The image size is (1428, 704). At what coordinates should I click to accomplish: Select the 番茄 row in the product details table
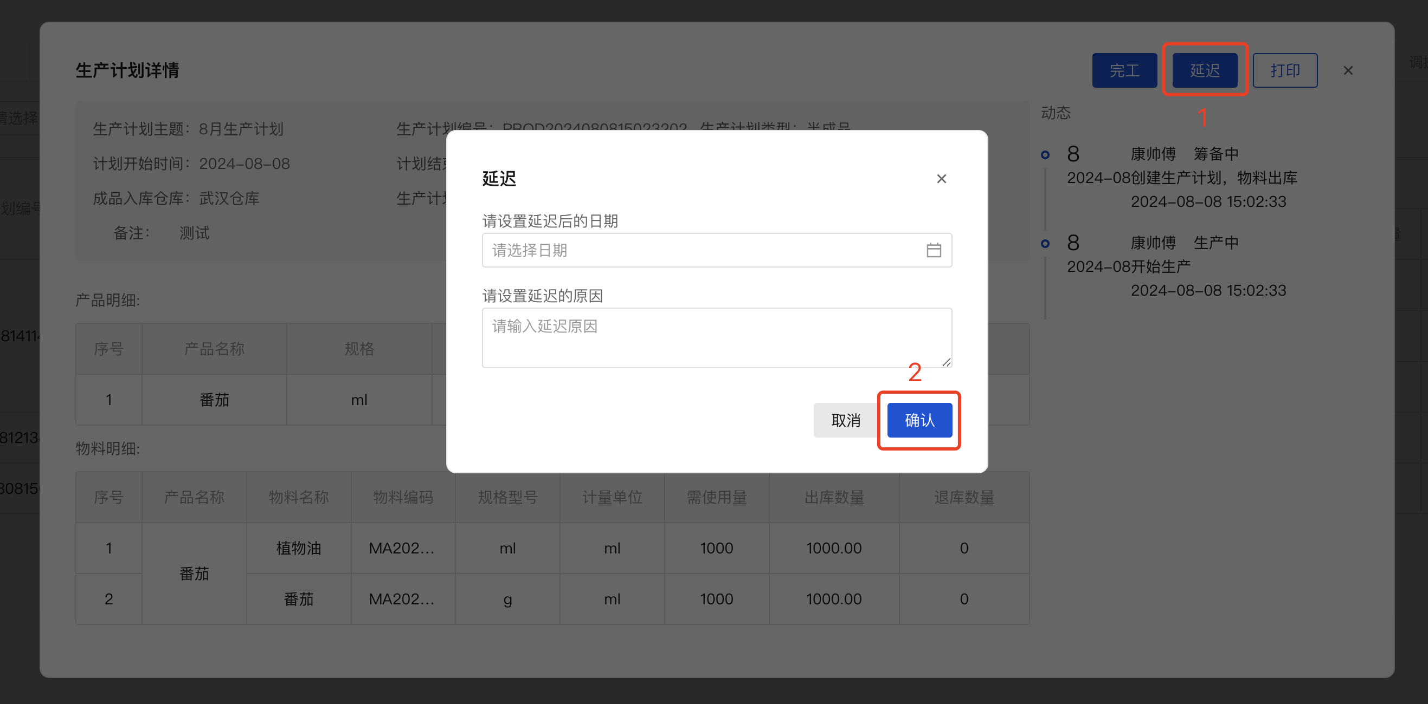(215, 399)
